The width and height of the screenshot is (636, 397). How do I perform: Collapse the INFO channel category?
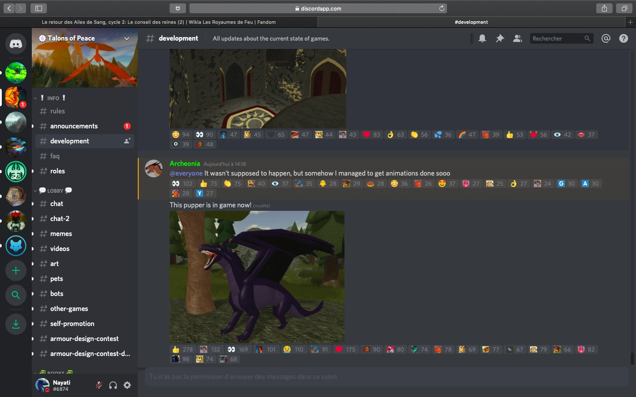pyautogui.click(x=53, y=98)
